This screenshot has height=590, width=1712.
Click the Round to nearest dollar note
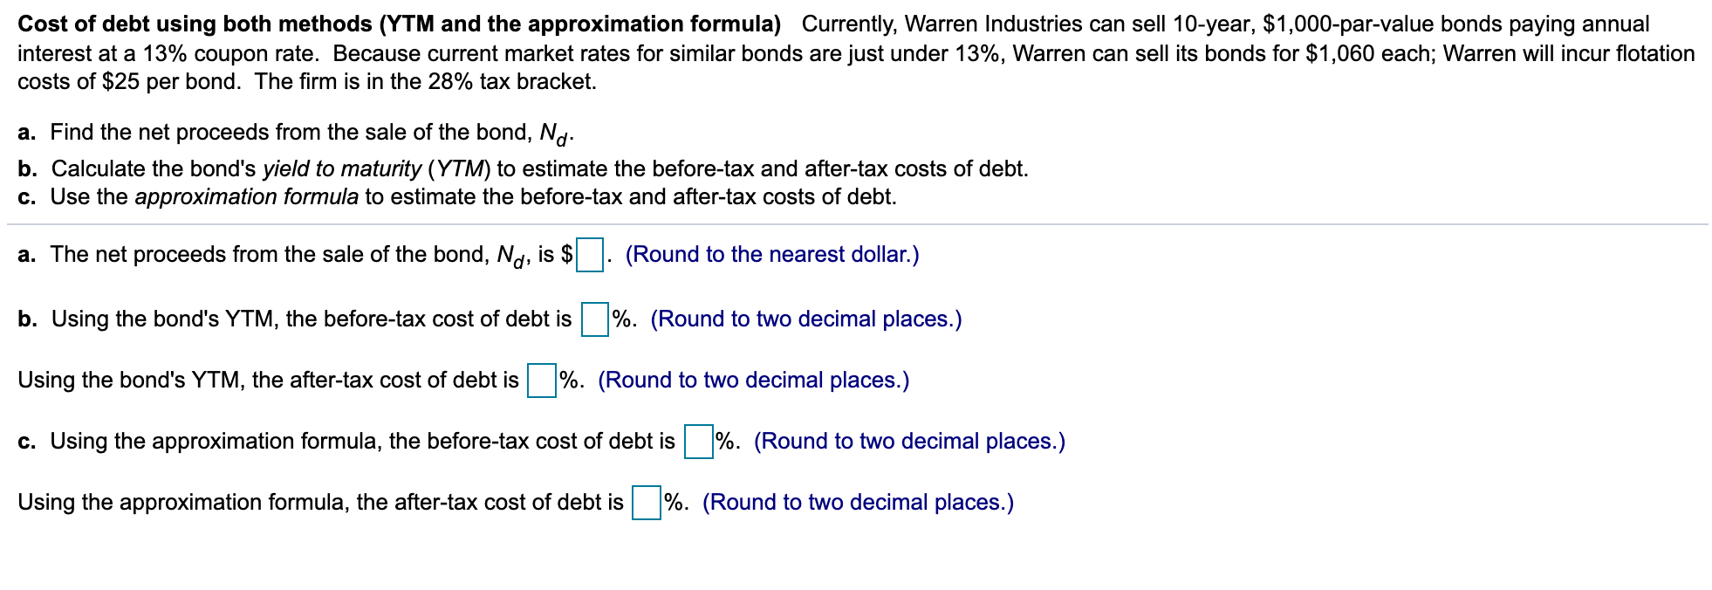pos(771,256)
